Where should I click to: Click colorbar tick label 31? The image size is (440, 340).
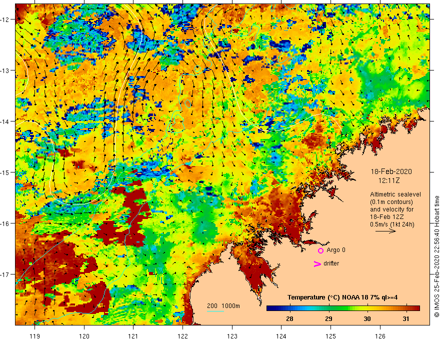pos(406,318)
